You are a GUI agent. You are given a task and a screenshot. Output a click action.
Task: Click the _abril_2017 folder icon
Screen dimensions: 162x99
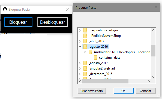pyautogui.click(x=85, y=41)
